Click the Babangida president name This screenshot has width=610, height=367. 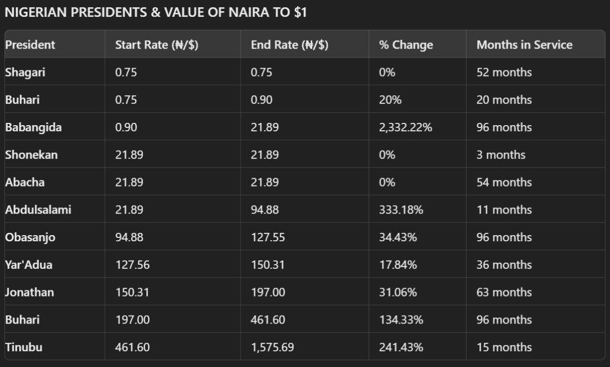pyautogui.click(x=33, y=127)
